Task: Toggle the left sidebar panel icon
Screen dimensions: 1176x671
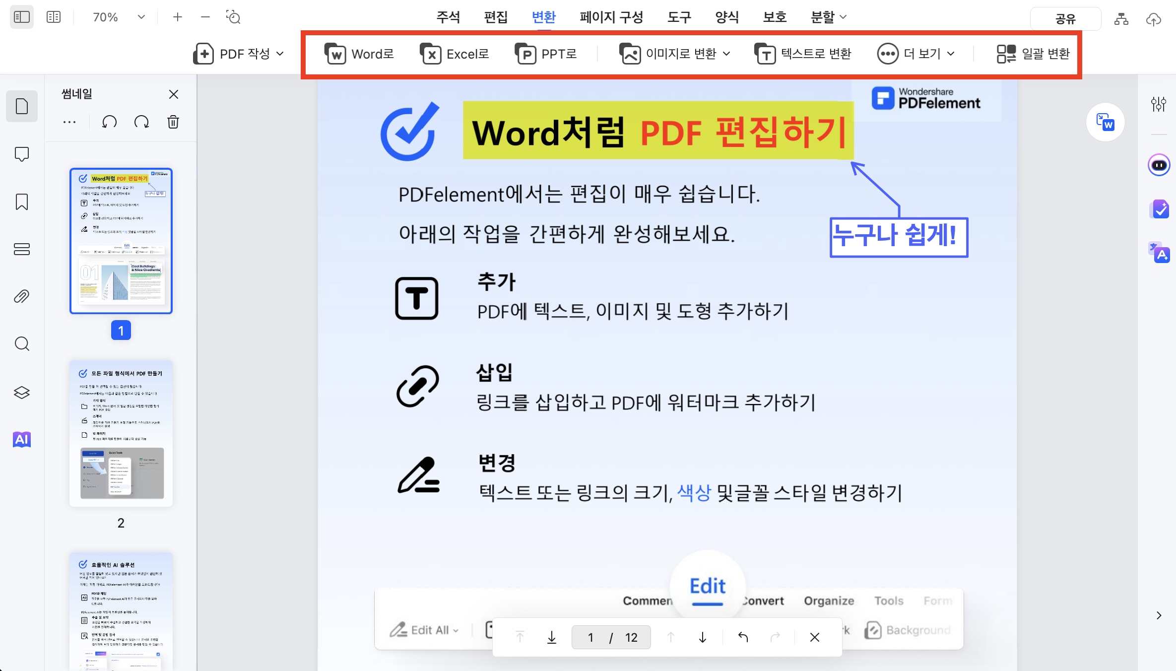Action: tap(22, 17)
